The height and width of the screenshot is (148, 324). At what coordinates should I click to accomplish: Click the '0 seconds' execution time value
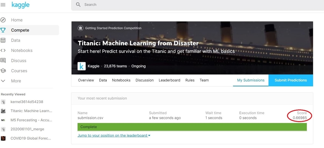point(248,118)
